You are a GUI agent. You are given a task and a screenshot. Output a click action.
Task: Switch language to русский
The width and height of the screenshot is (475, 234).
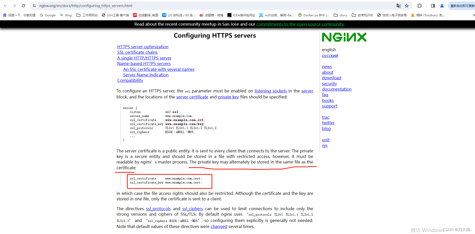[x=330, y=55]
